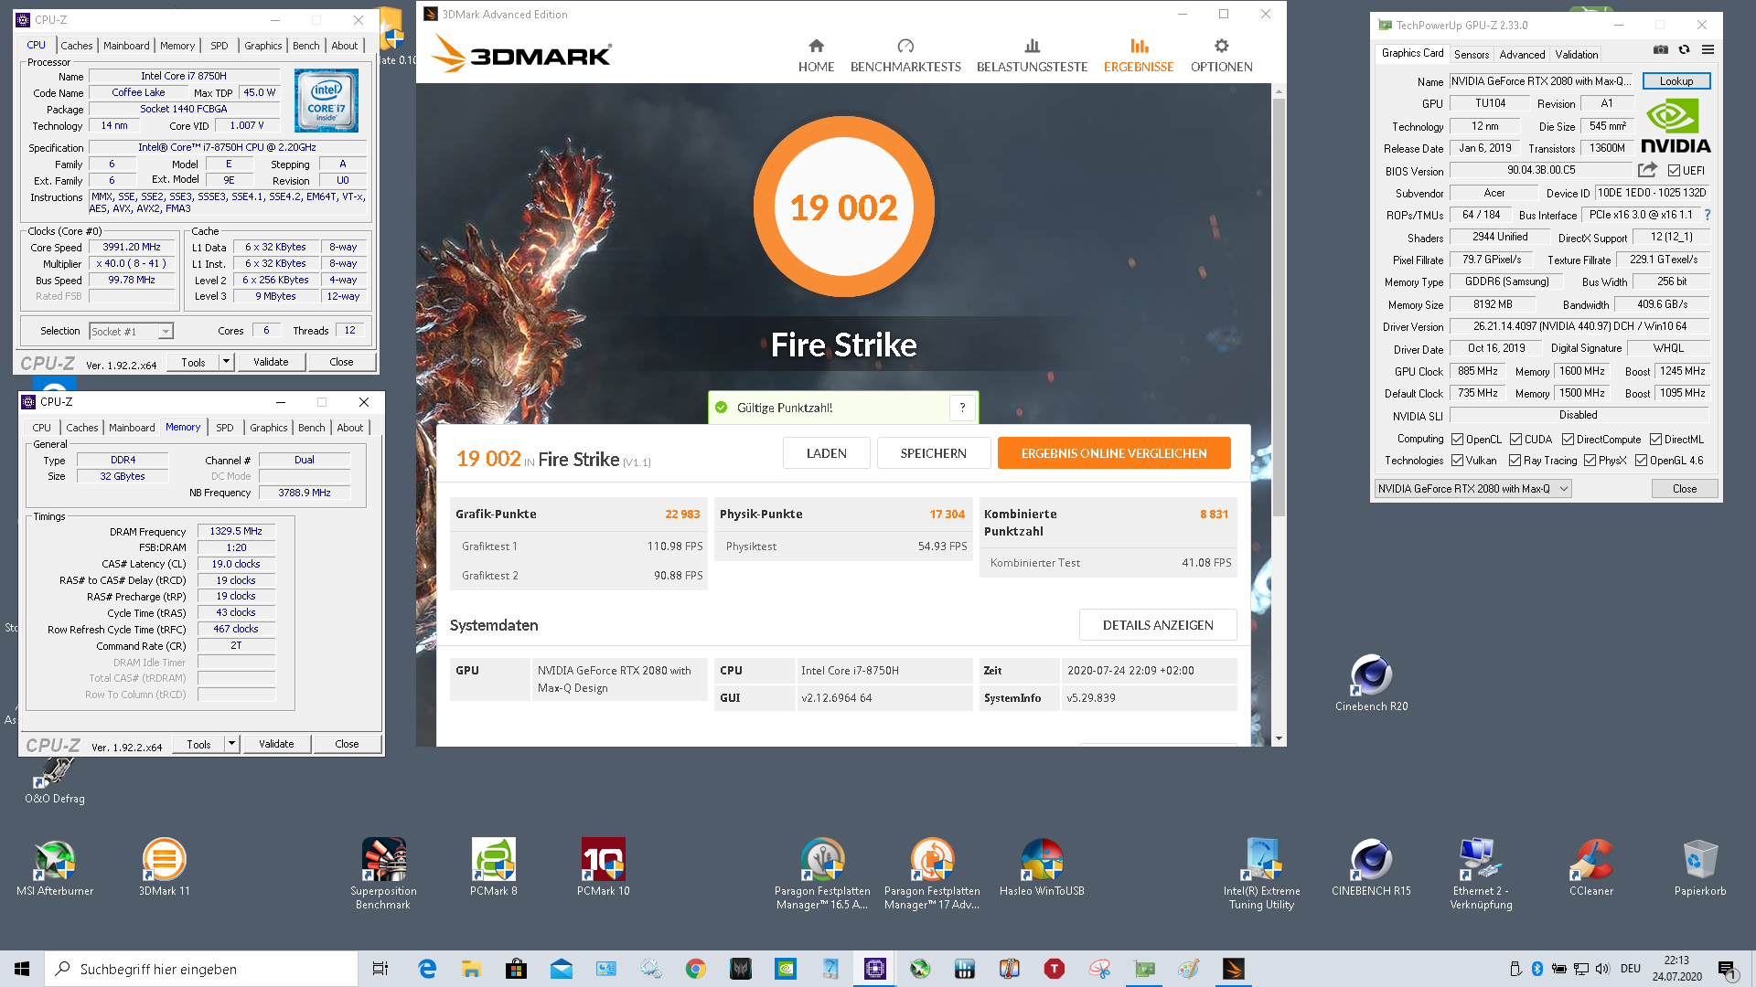Click scroll-down arrow in 3DMark window
Screen dimensions: 1756x987
(x=1279, y=738)
